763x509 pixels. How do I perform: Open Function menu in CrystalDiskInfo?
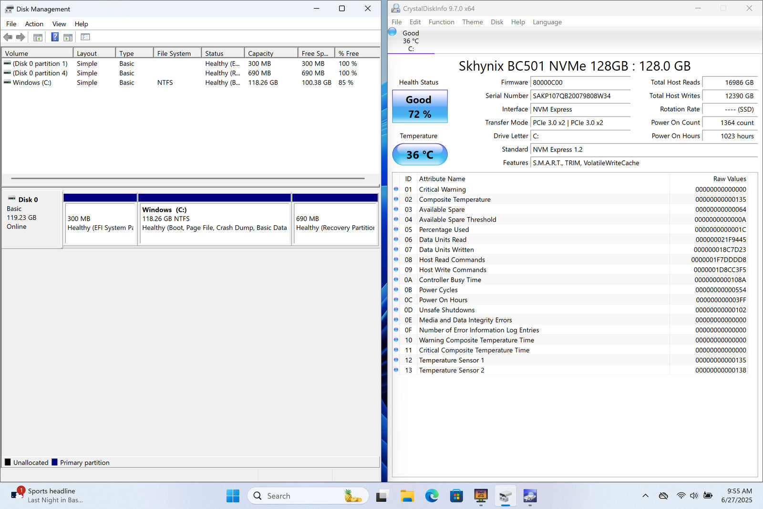tap(442, 22)
